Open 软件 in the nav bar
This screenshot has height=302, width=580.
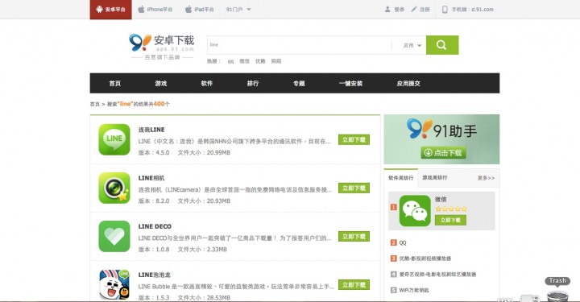[207, 83]
